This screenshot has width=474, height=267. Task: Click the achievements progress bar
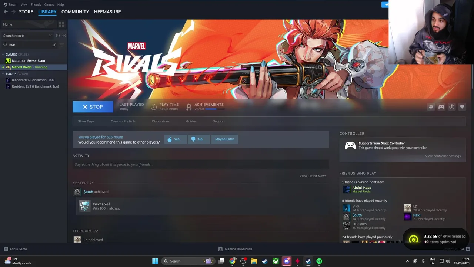point(215,109)
